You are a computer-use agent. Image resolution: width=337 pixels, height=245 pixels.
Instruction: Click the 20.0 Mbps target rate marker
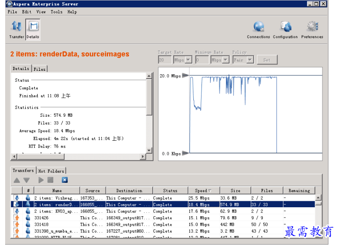(185, 76)
